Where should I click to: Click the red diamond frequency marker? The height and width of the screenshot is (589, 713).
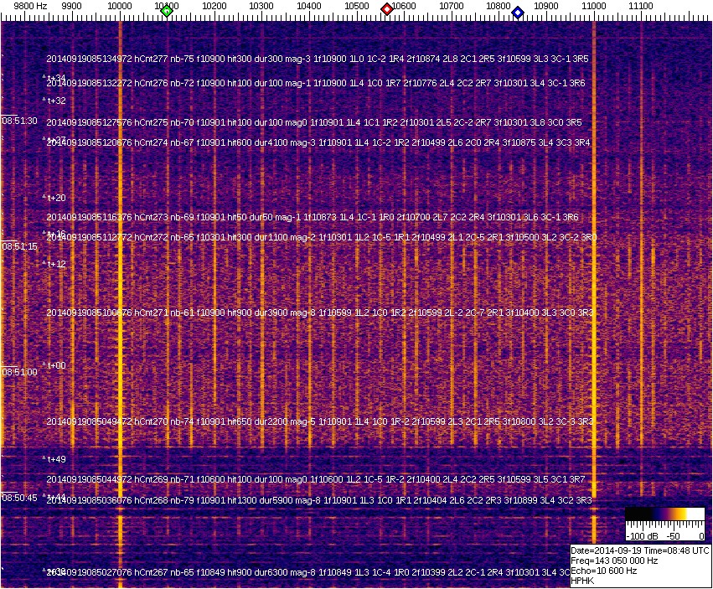[x=387, y=9]
